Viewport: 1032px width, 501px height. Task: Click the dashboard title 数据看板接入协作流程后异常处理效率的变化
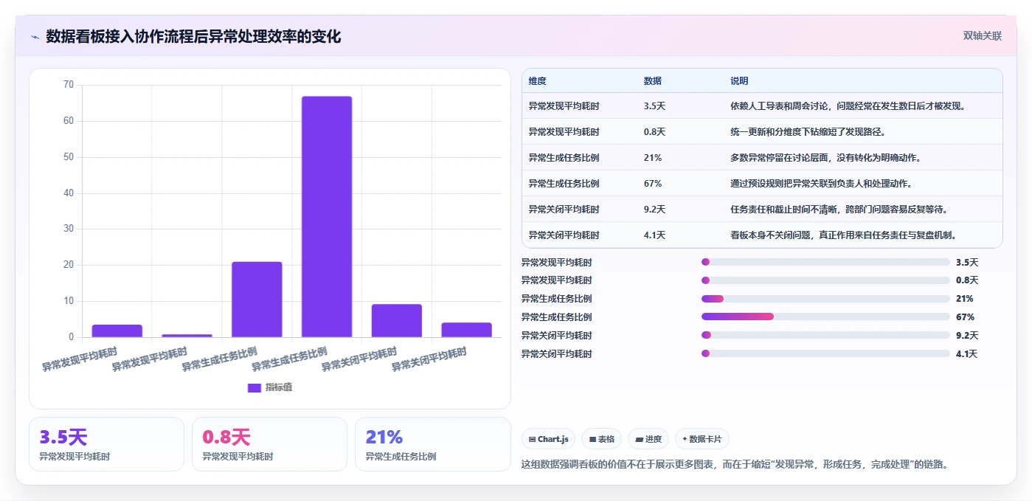click(x=193, y=37)
